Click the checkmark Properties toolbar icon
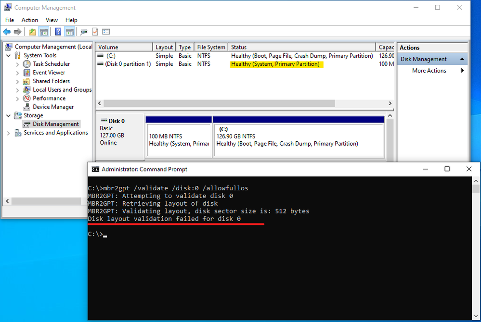The height and width of the screenshot is (322, 481). coord(95,32)
